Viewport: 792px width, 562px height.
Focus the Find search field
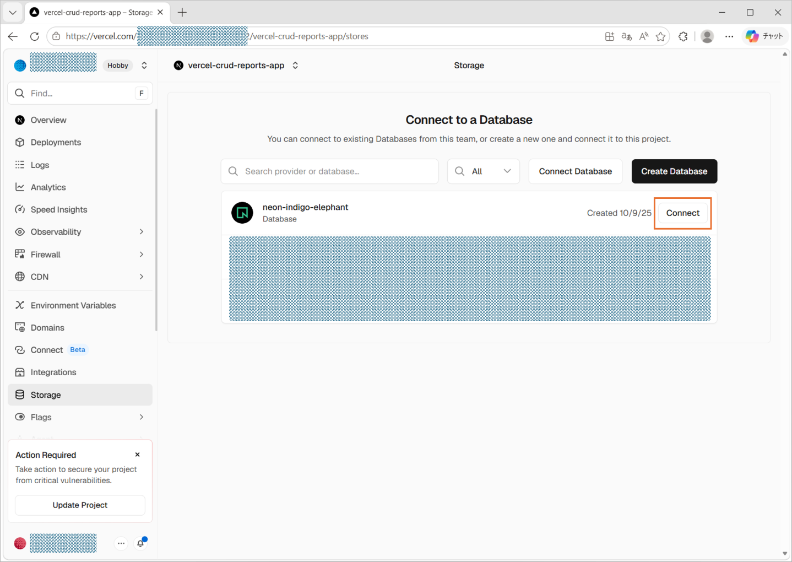click(x=80, y=94)
